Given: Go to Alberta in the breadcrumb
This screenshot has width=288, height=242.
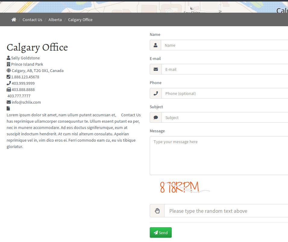Looking at the screenshot, I should 55,20.
